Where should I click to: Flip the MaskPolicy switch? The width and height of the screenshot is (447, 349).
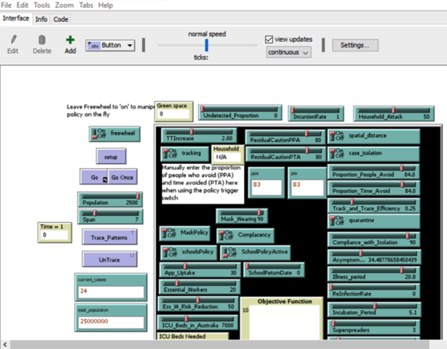[171, 233]
